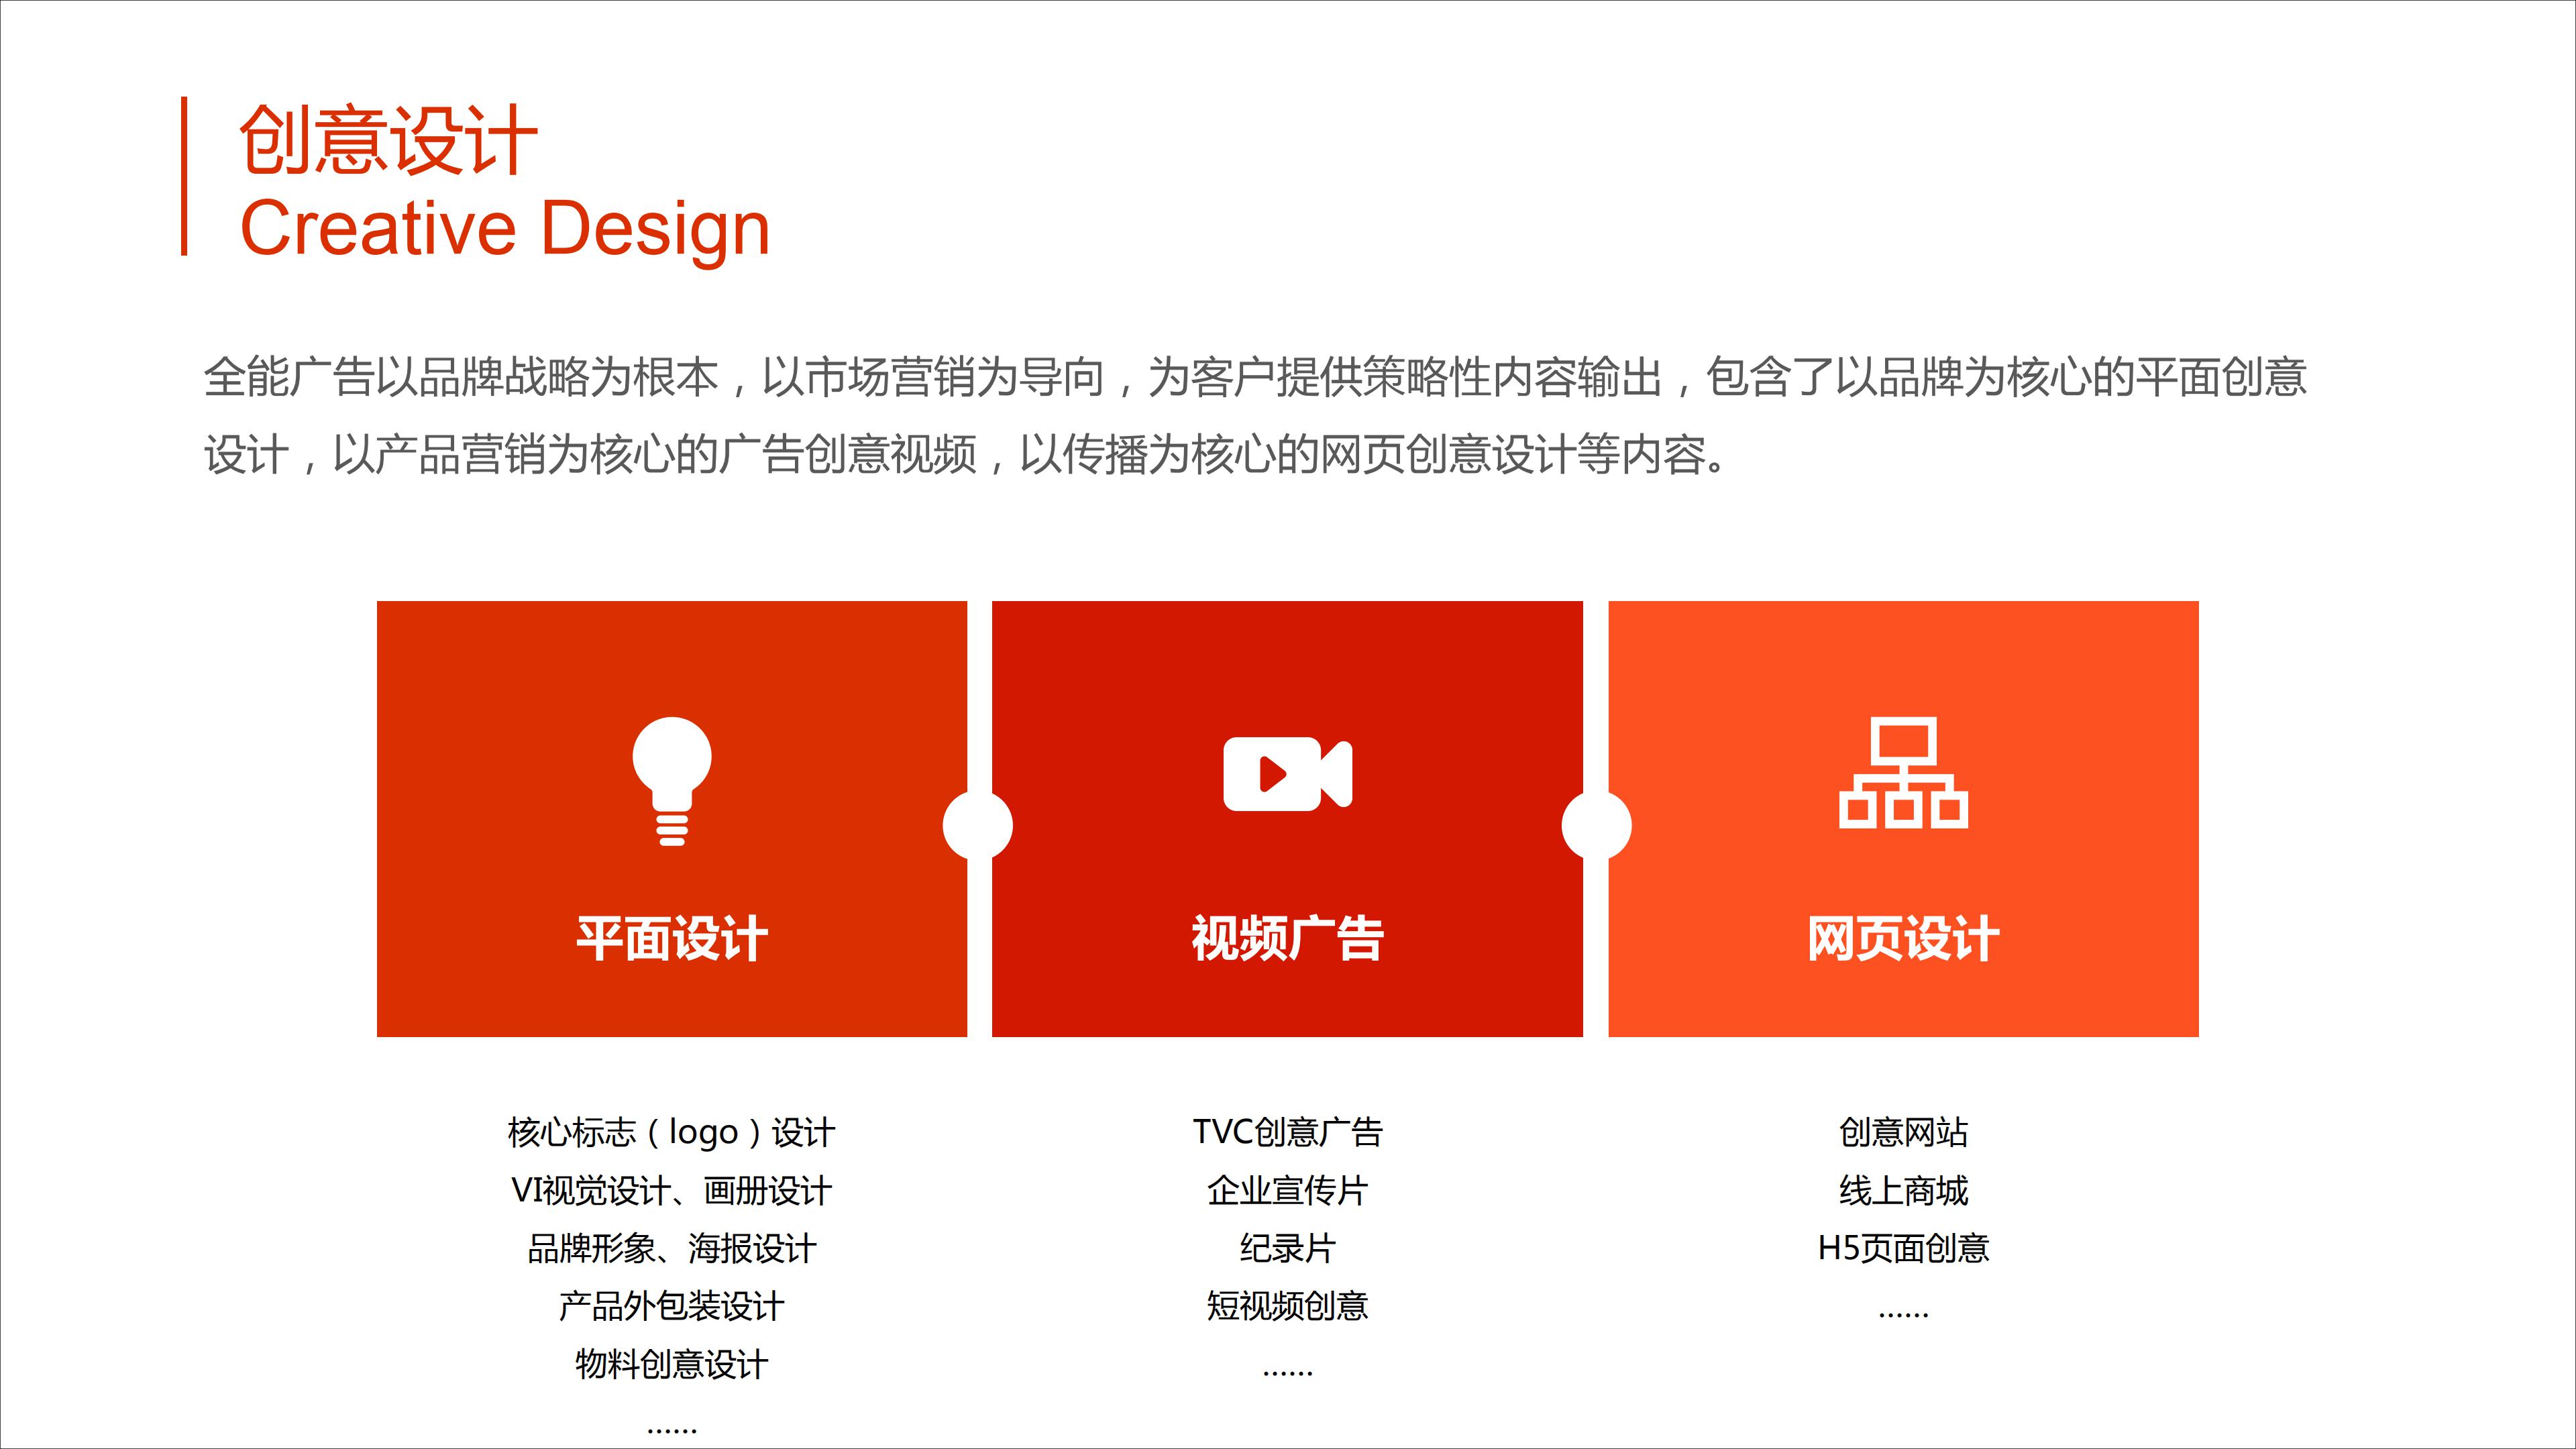Click the 创意设计 title text
This screenshot has height=1449, width=2576.
click(x=388, y=141)
